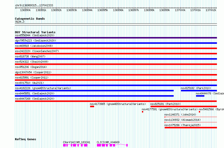The height and width of the screenshot is (148, 224).
Task: Click the RefSeq Genes track title
Action: (x=25, y=139)
